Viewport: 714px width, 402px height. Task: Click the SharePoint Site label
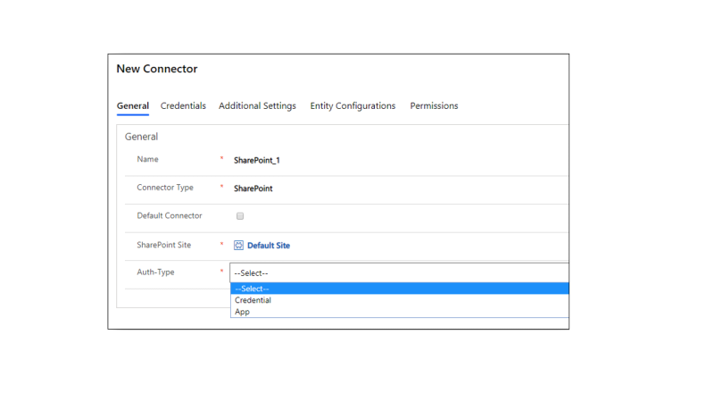point(164,245)
